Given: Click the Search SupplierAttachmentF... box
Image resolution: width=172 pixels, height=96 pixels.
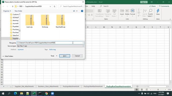Looking at the screenshot, I should (x=71, y=6).
